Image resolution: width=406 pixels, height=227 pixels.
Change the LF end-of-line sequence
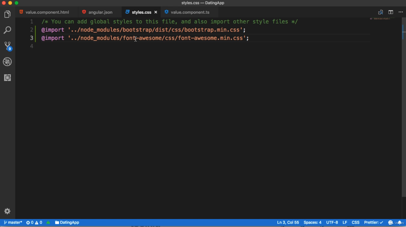(345, 223)
